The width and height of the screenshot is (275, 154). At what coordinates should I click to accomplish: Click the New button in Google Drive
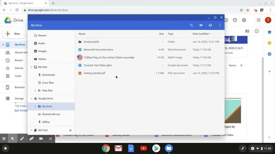coord(14,34)
